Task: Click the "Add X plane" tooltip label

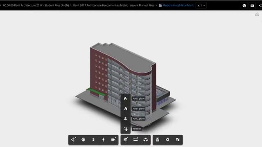Action: [x=138, y=99]
